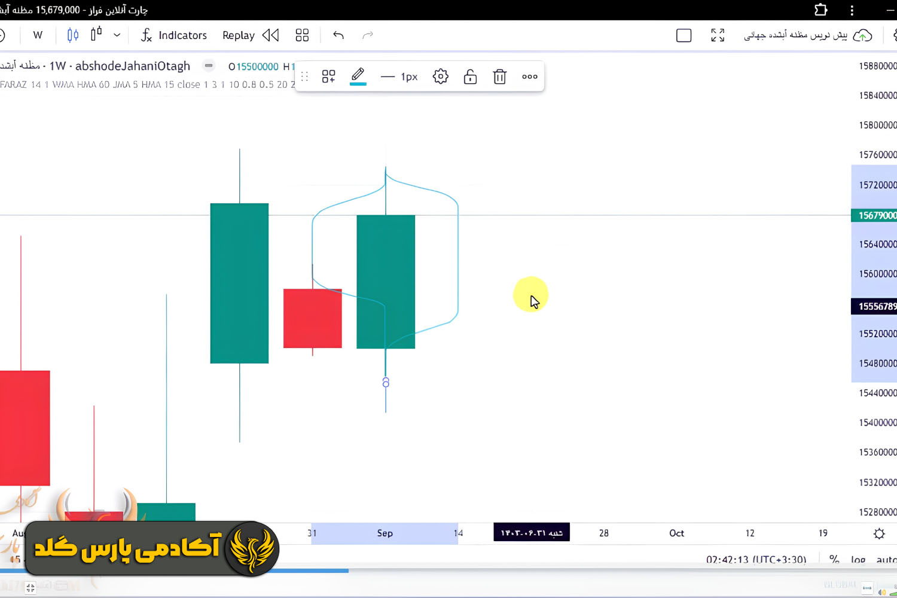Click the Sep label on time axis
This screenshot has width=897, height=598.
(385, 533)
